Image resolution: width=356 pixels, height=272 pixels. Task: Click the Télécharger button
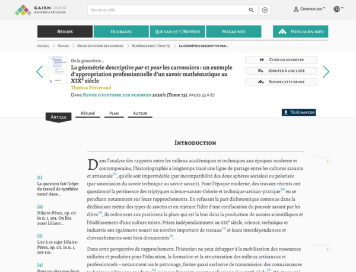tap(298, 112)
